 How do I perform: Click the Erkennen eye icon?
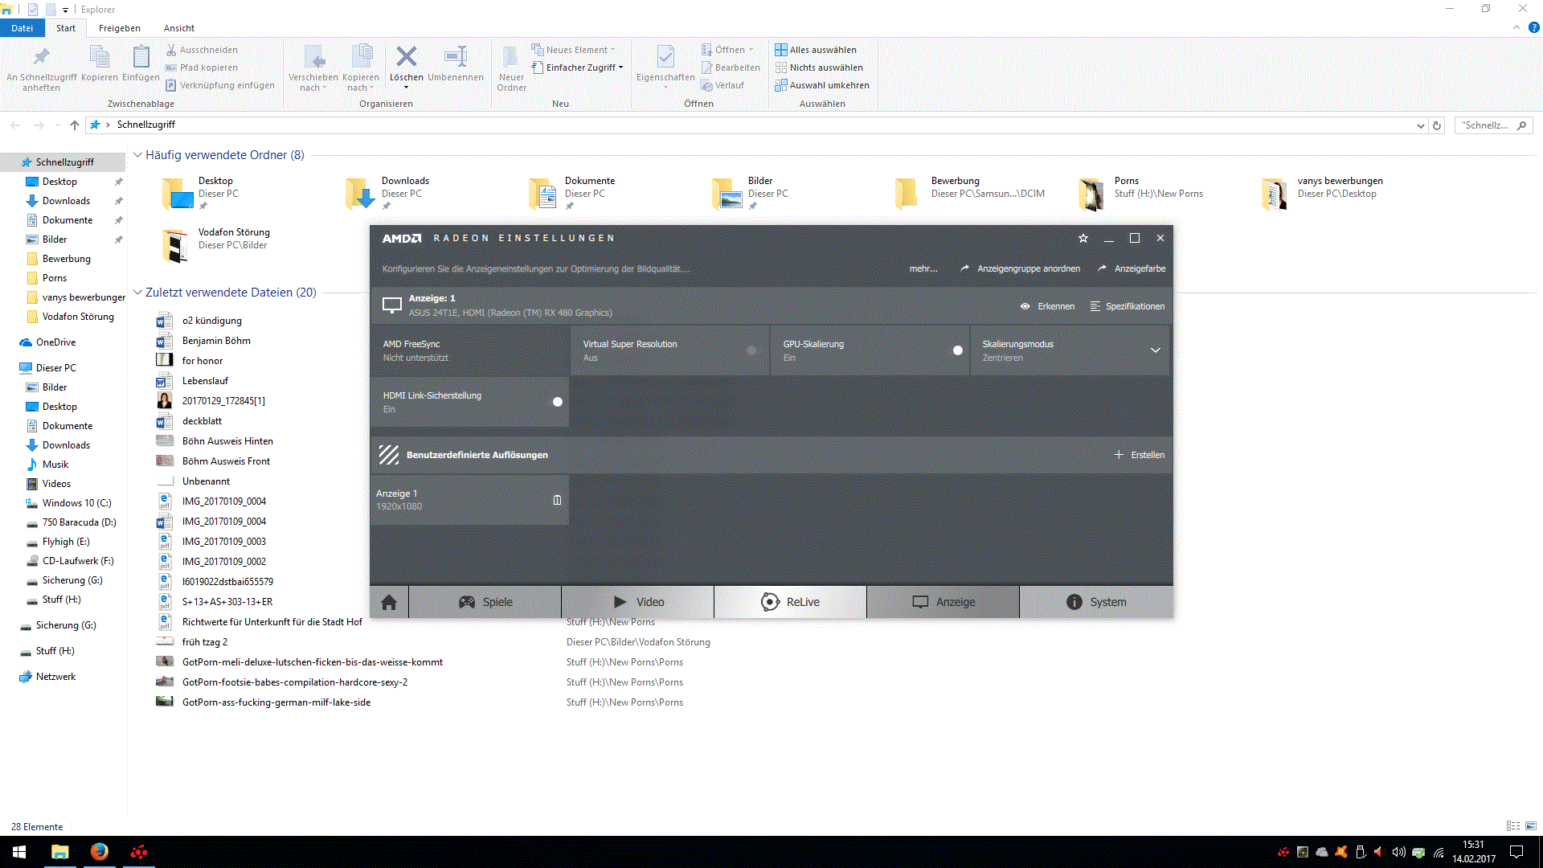coord(1025,306)
